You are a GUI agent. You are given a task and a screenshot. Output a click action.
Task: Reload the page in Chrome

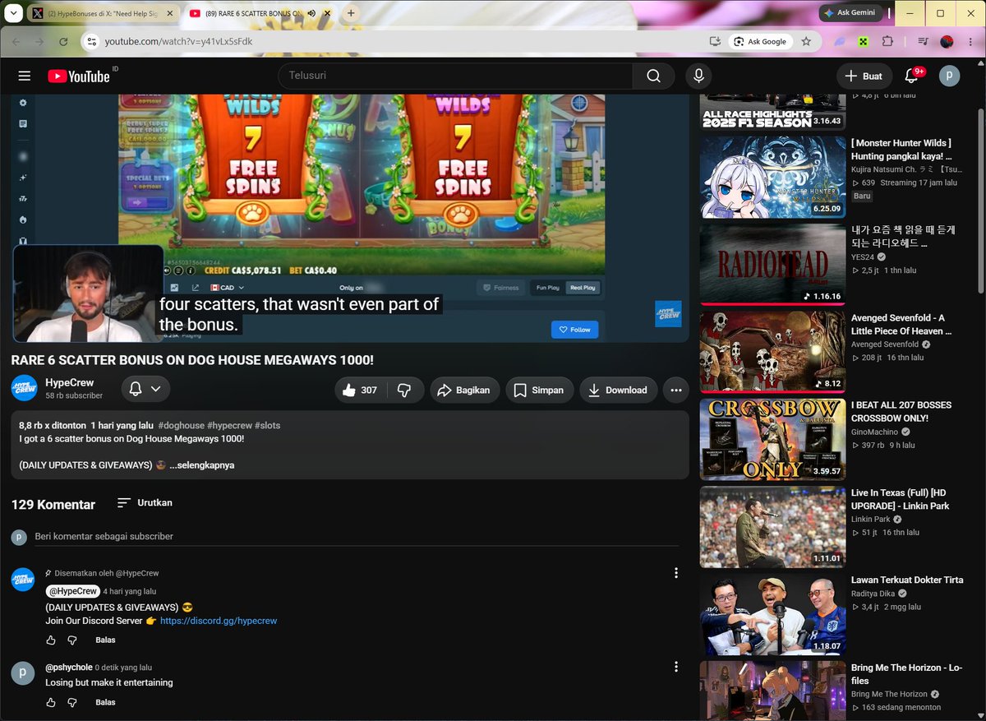tap(63, 41)
